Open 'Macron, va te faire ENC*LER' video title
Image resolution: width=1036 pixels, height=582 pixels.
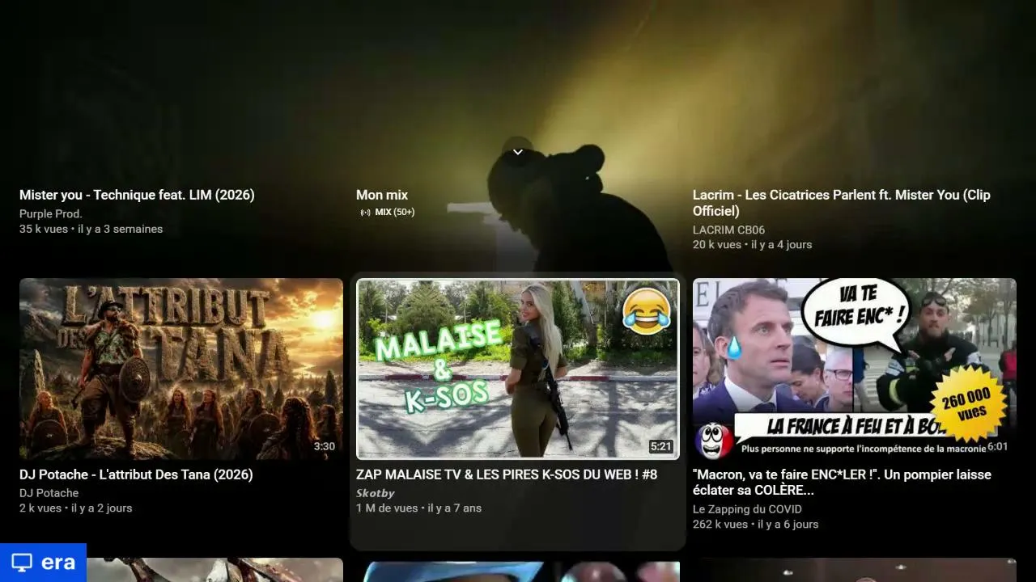point(842,483)
